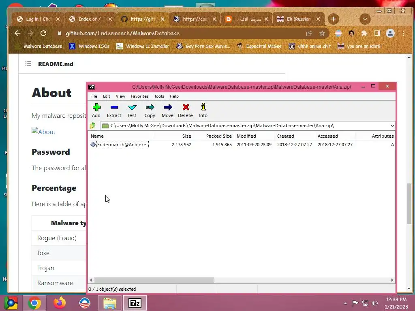Expand the 7-Zip address path dropdown
Image resolution: width=415 pixels, height=311 pixels.
tap(392, 126)
